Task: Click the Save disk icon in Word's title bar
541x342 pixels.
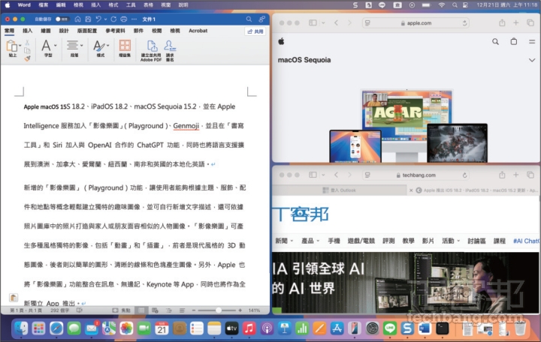Action: click(88, 19)
